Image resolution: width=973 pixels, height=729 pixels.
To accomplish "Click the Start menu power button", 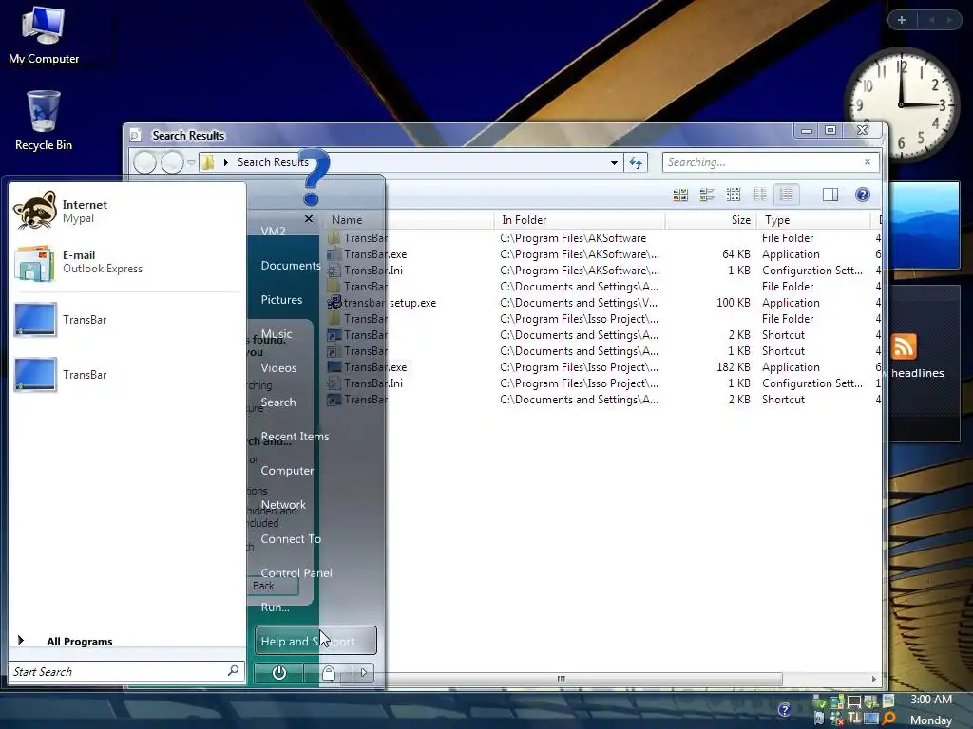I will point(278,673).
